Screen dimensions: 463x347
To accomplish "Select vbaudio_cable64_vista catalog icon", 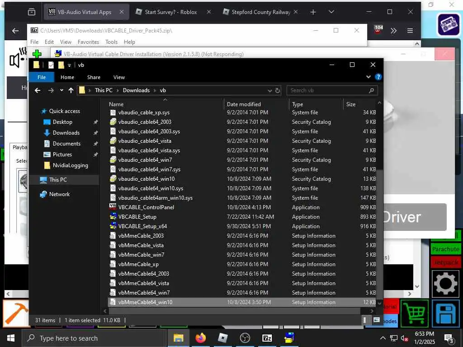I will [x=113, y=141].
